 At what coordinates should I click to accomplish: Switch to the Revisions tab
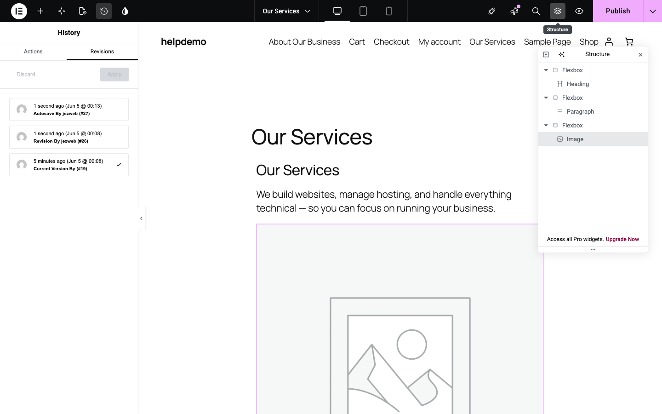point(102,52)
